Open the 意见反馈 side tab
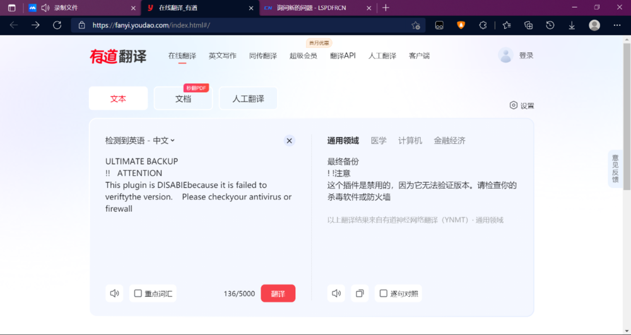The height and width of the screenshot is (335, 631). click(x=615, y=169)
